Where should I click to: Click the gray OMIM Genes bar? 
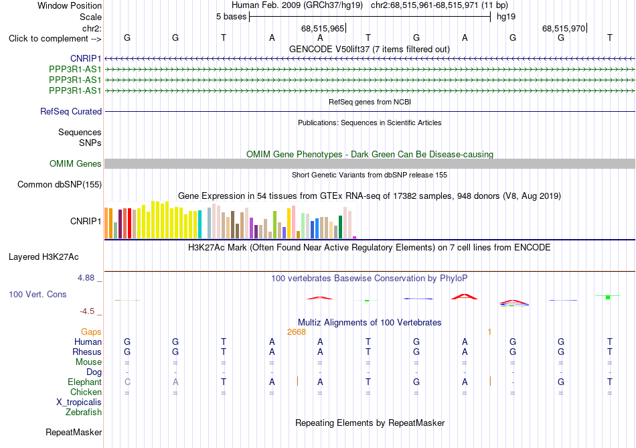(x=370, y=163)
